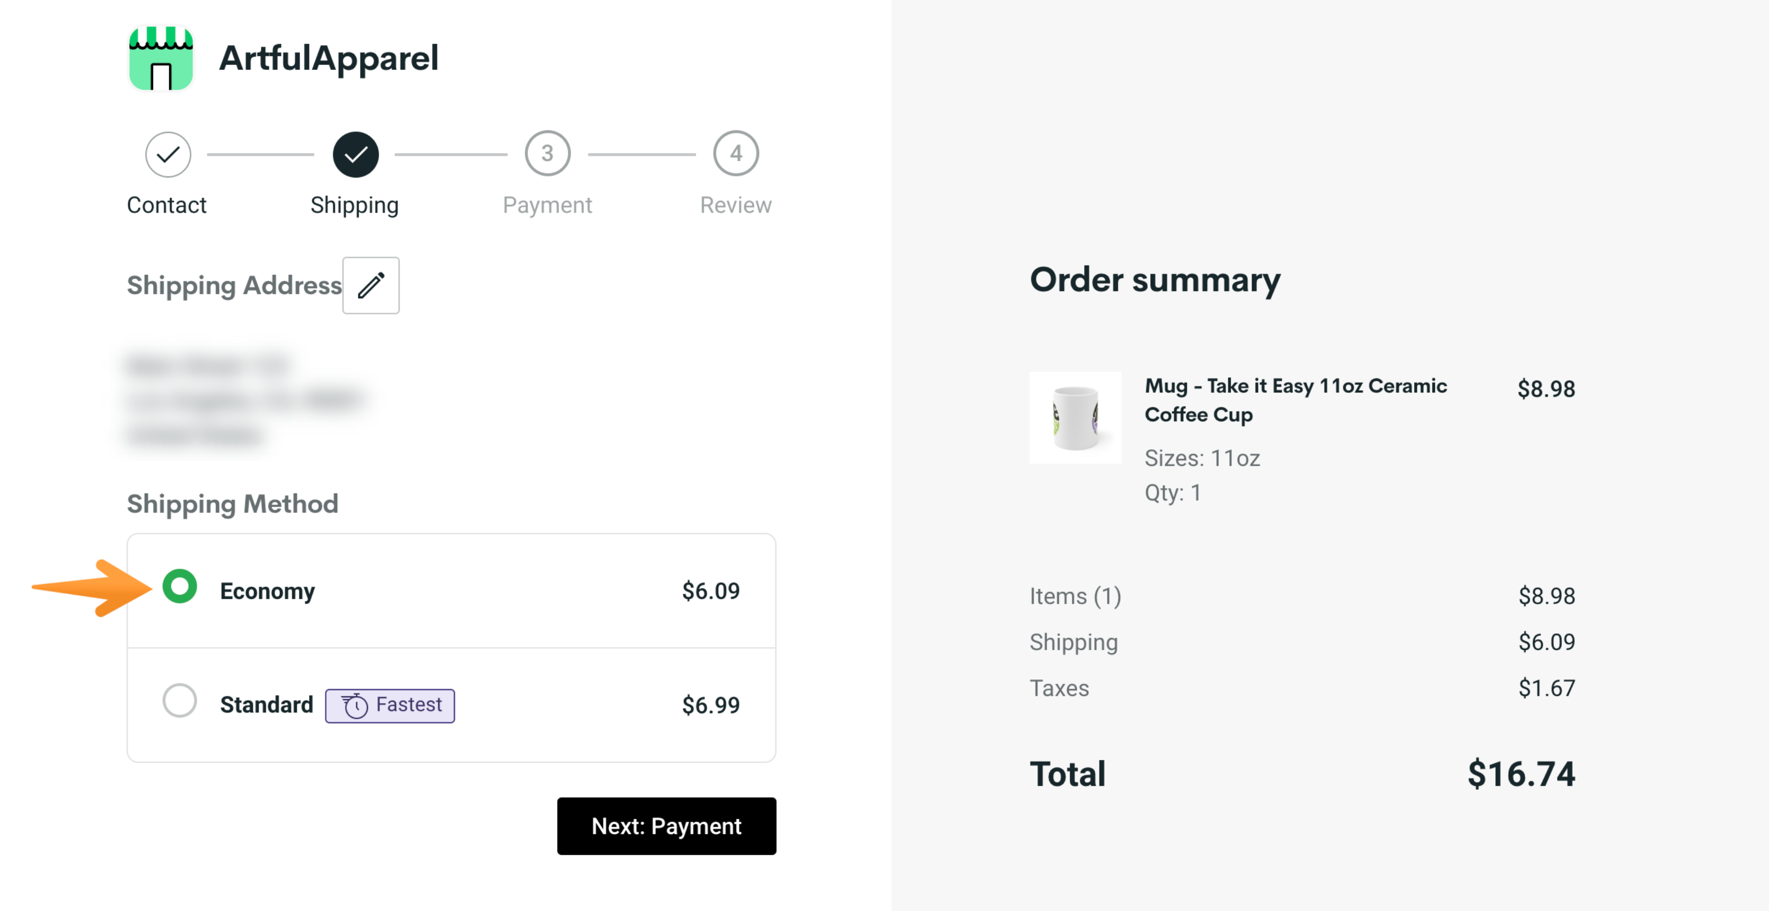Click the $6.99 Standard shipping price
The width and height of the screenshot is (1769, 911).
coord(711,705)
